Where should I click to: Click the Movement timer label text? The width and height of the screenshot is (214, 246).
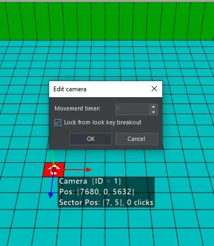pos(77,108)
